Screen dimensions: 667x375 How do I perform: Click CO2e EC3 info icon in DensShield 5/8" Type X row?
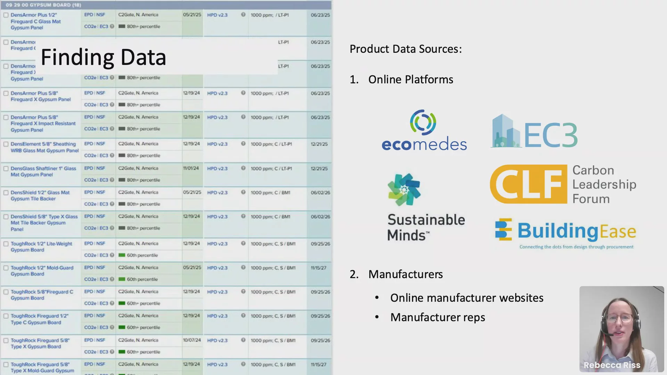pos(112,228)
